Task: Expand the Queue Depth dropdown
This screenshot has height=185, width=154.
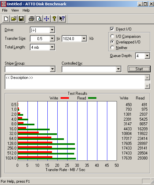Action: pyautogui.click(x=147, y=56)
